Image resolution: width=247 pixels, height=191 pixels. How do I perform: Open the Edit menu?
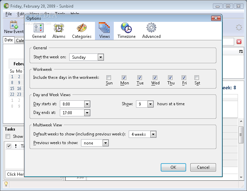(21, 14)
